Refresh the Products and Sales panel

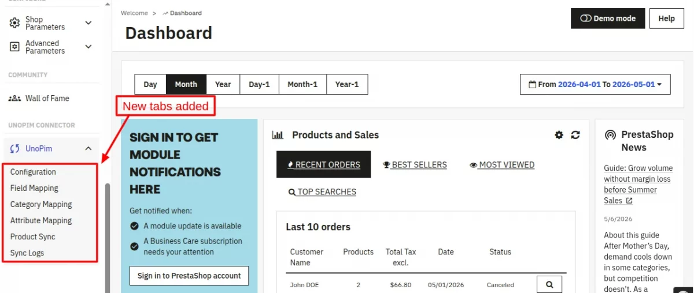(x=575, y=135)
